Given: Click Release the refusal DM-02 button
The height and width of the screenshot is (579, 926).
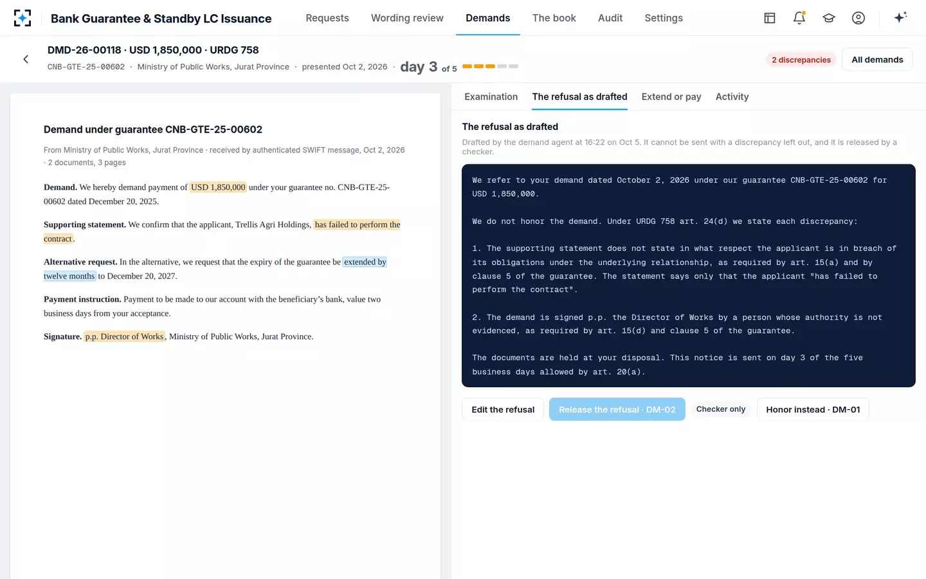Looking at the screenshot, I should coord(617,410).
